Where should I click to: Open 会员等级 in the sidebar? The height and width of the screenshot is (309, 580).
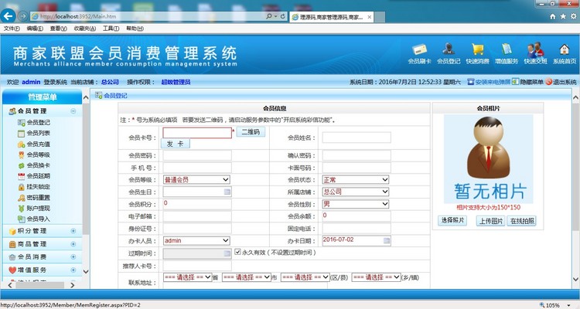coord(34,154)
